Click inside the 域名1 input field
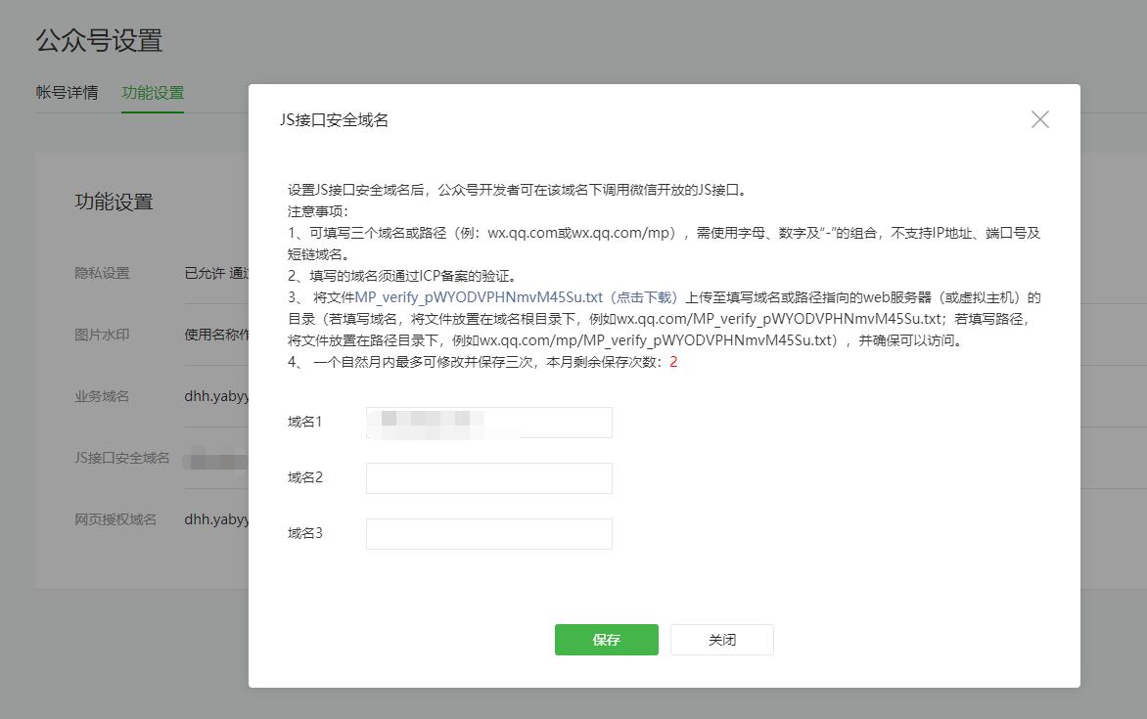The width and height of the screenshot is (1147, 719). pos(488,422)
